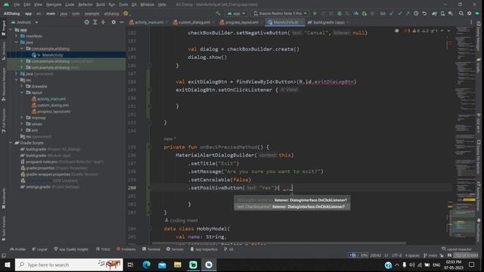Click Select Opened File target icon
The width and height of the screenshot is (484, 272).
click(x=87, y=22)
